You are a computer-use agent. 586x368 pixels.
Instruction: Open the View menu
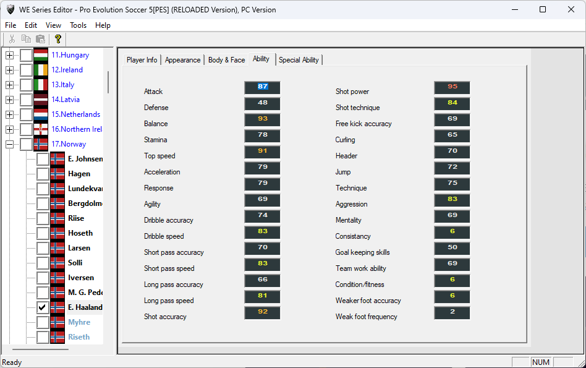(x=53, y=25)
